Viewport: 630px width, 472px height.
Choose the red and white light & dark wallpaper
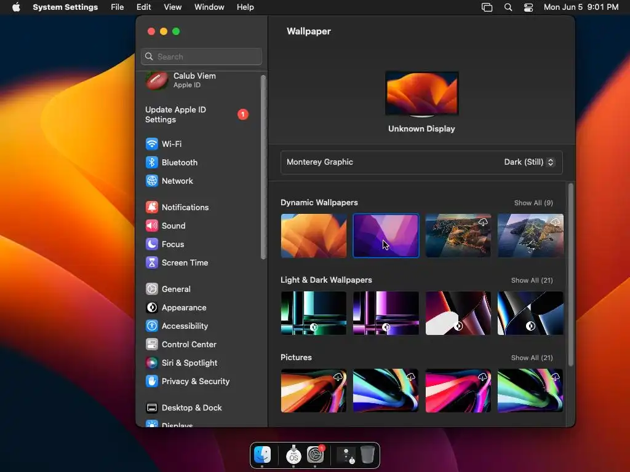tap(458, 313)
